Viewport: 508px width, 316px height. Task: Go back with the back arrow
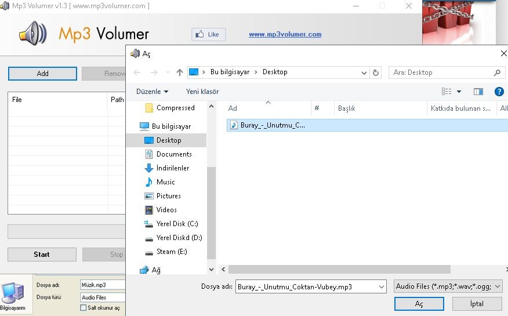137,72
